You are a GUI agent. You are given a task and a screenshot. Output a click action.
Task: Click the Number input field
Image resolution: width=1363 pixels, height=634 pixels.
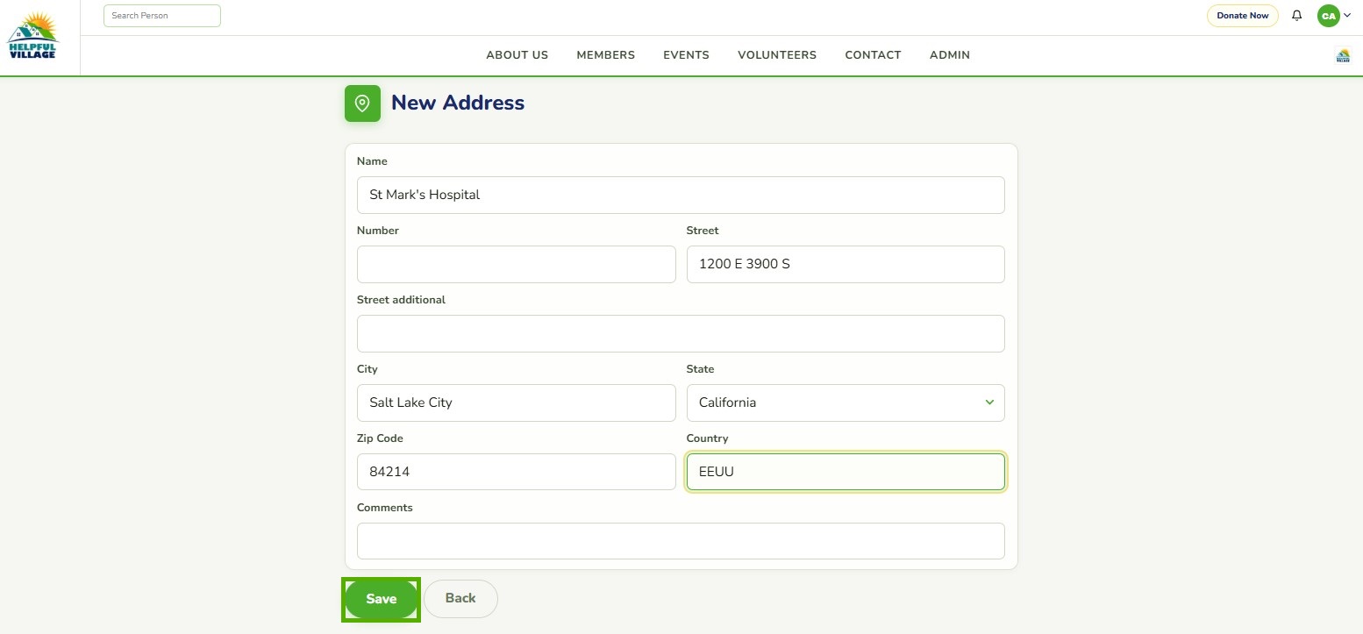coord(516,264)
